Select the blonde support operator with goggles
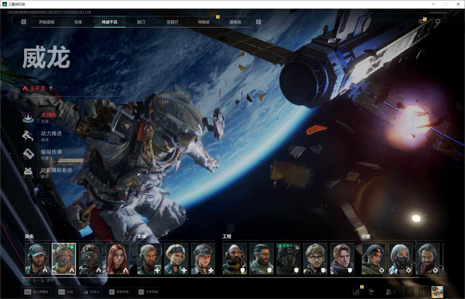This screenshot has width=465, height=299. (x=176, y=259)
